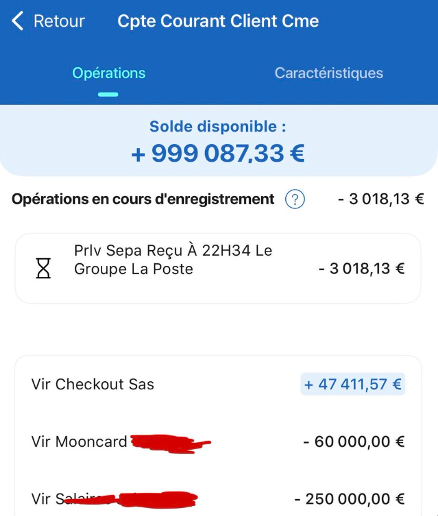Image resolution: width=438 pixels, height=516 pixels.
Task: Open the Prlv Sepa Groupe La Poste operation
Action: click(x=173, y=260)
